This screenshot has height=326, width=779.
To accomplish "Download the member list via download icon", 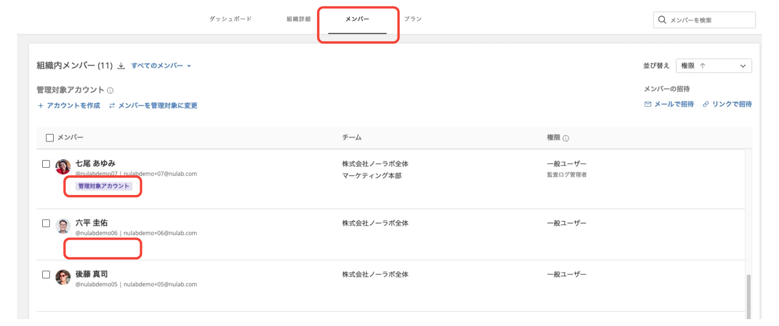I will pos(121,66).
